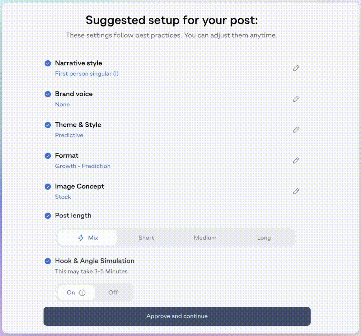Click the Post length checkmark icon
This screenshot has width=361, height=336.
(48, 216)
